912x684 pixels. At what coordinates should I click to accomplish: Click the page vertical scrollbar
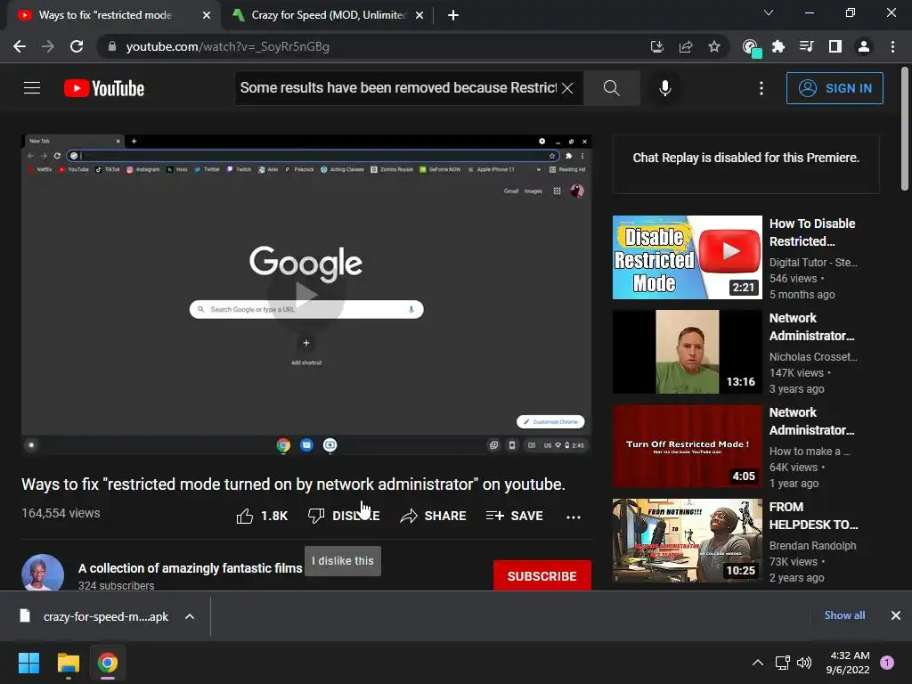(905, 129)
